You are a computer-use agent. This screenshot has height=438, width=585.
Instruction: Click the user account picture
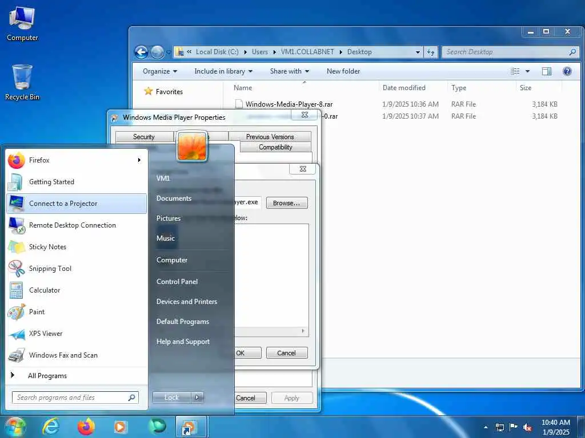point(192,146)
